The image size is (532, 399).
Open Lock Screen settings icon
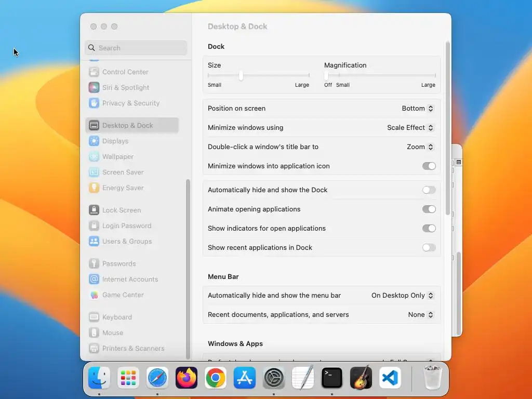coord(94,210)
